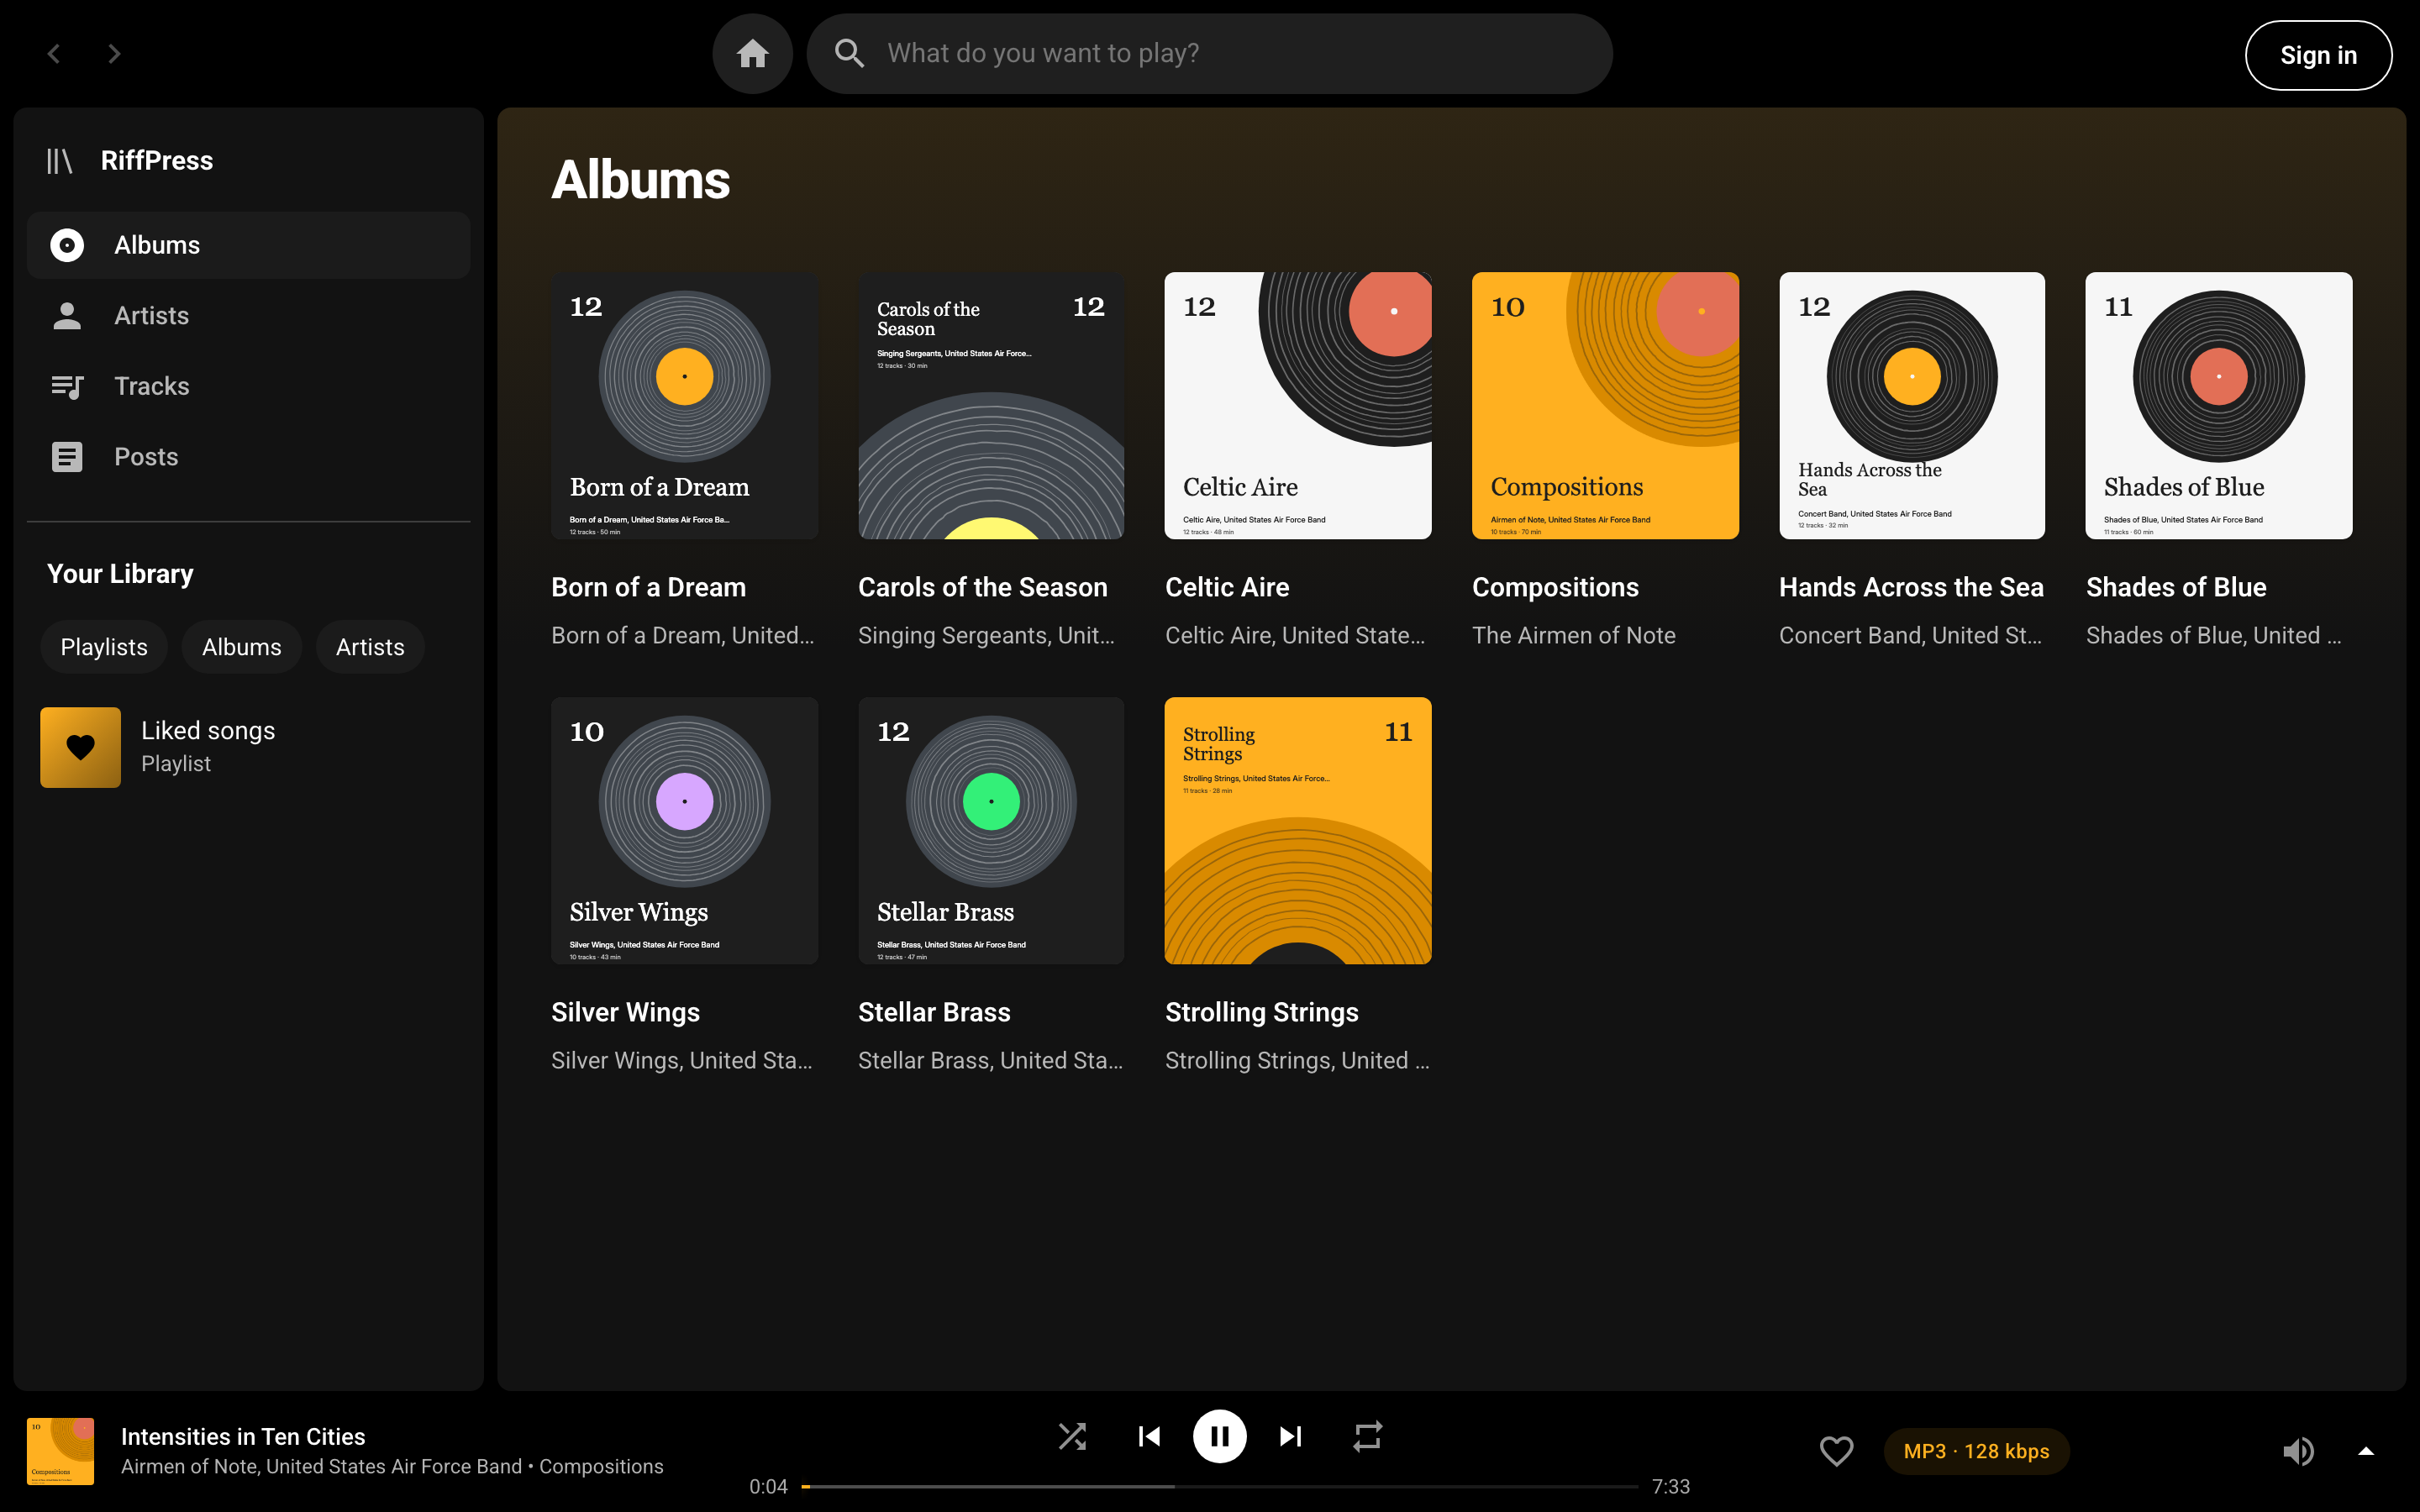Open the Shades of Blue album cover
Screen dimensions: 2420x1512
point(2219,405)
